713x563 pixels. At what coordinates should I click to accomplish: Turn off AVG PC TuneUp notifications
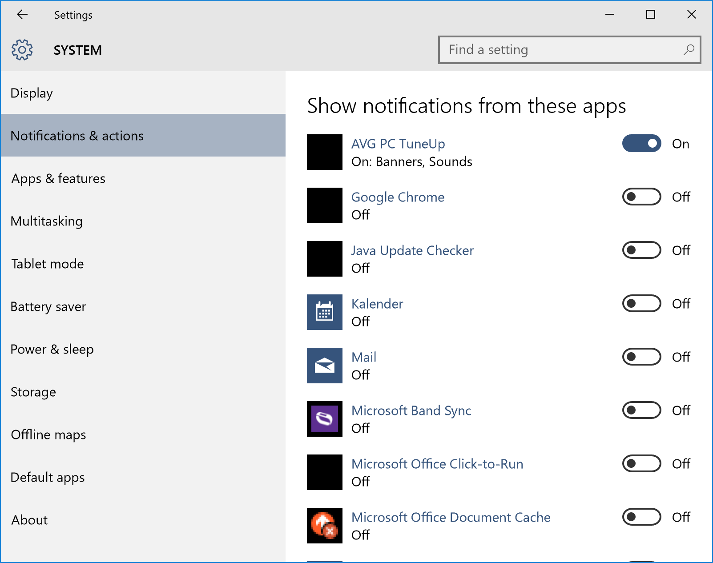click(x=641, y=143)
